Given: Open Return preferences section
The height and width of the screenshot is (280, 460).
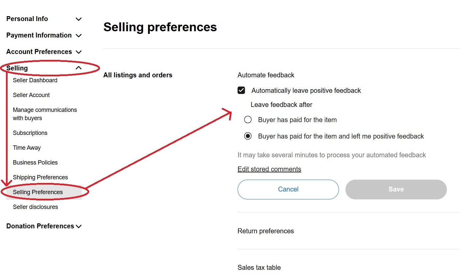Looking at the screenshot, I should 266,231.
